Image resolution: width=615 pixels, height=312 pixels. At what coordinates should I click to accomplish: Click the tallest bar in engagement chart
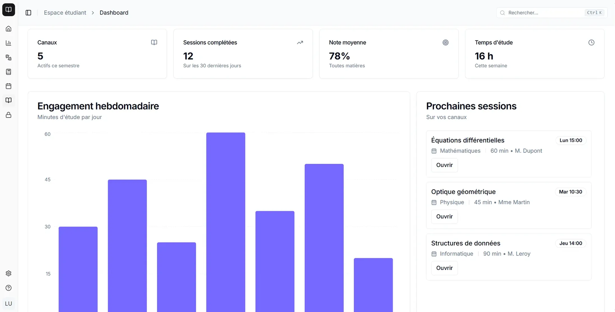coord(226,222)
